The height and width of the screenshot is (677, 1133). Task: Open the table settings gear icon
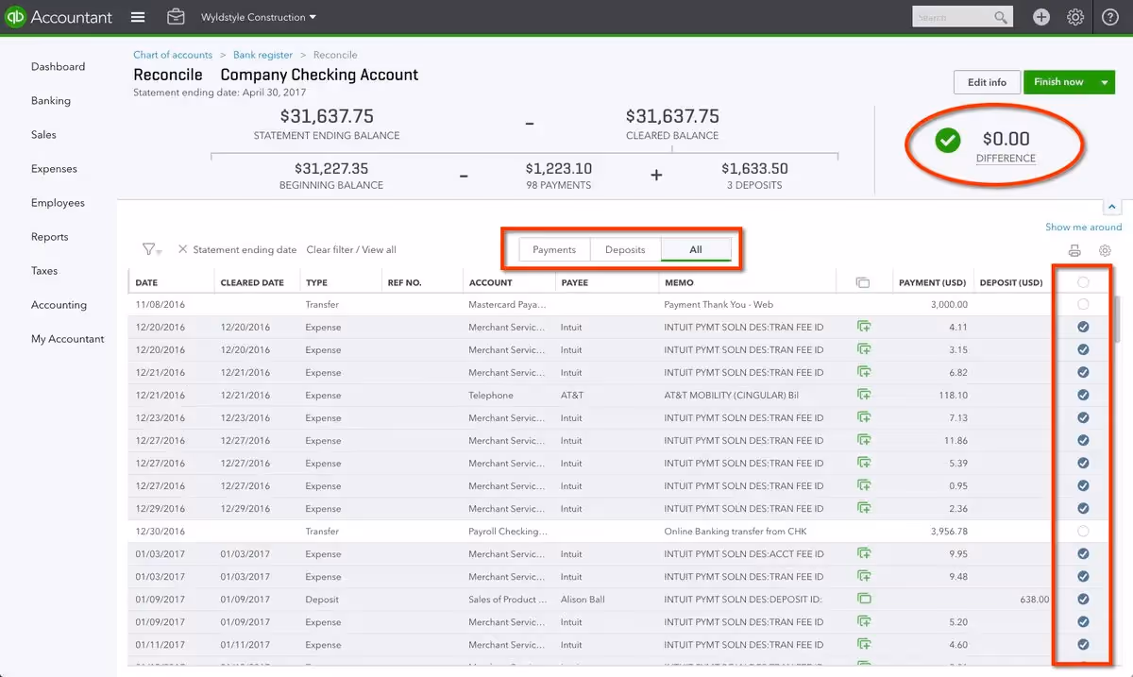coord(1105,250)
